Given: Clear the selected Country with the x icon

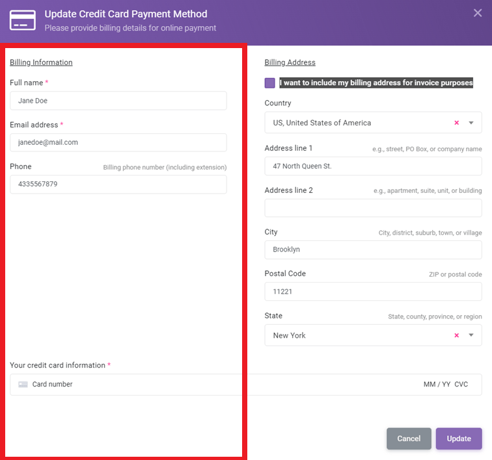Looking at the screenshot, I should (456, 123).
